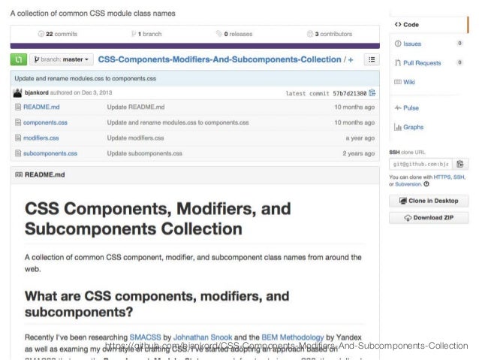Click the Issues count badge
Screen dimensions: 479x360
tap(459, 44)
